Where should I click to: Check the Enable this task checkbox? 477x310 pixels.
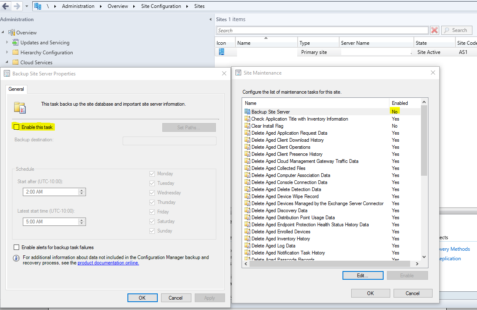(x=17, y=127)
